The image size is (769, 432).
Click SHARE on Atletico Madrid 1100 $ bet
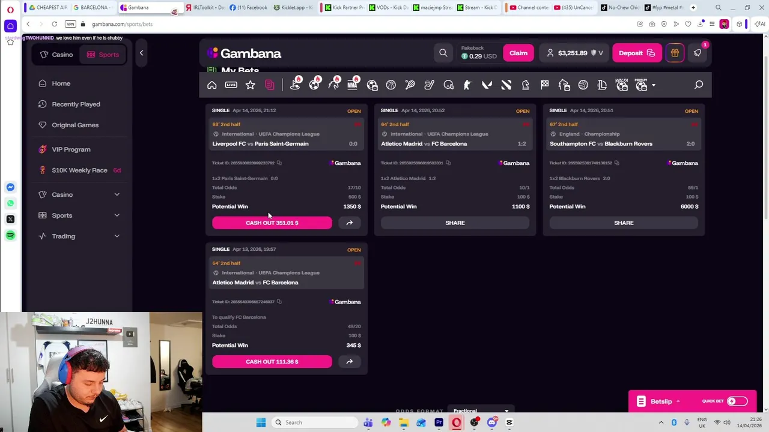coord(455,223)
